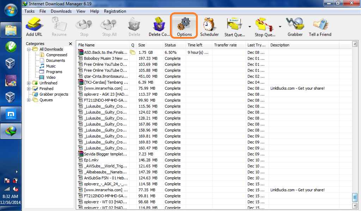Select the AniSubSia FSN - 01 file
This screenshot has height=211, width=361.
[x=214, y=178]
